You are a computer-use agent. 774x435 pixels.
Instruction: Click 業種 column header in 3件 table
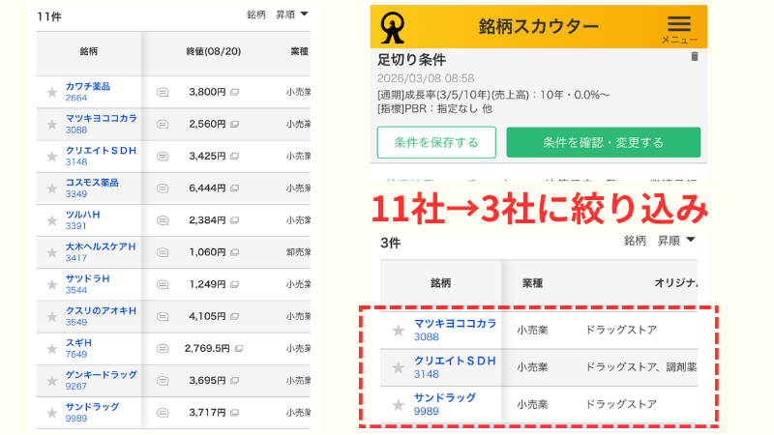[533, 283]
